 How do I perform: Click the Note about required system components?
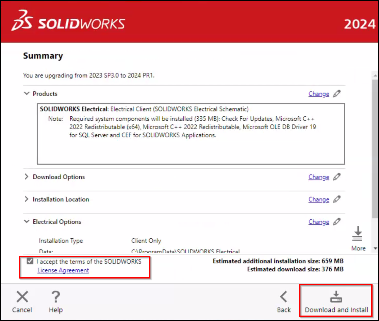pyautogui.click(x=182, y=127)
